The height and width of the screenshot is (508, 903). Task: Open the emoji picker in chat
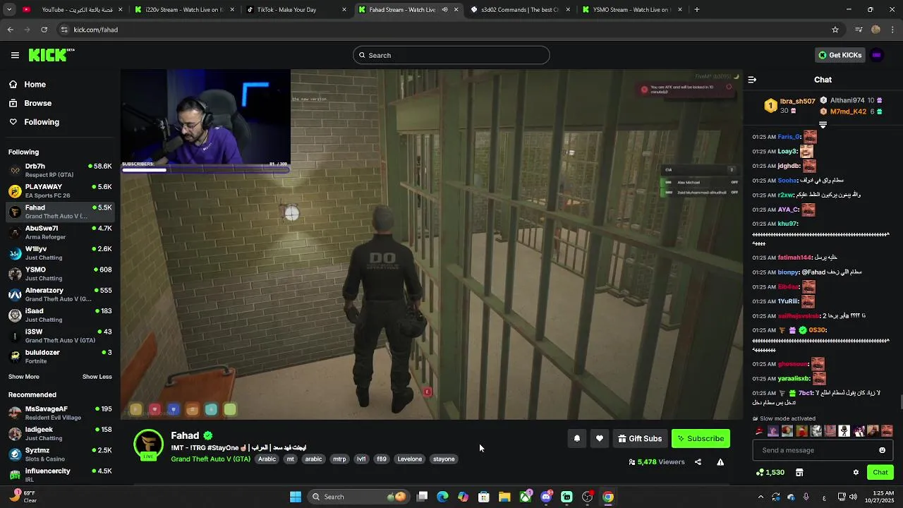(882, 450)
